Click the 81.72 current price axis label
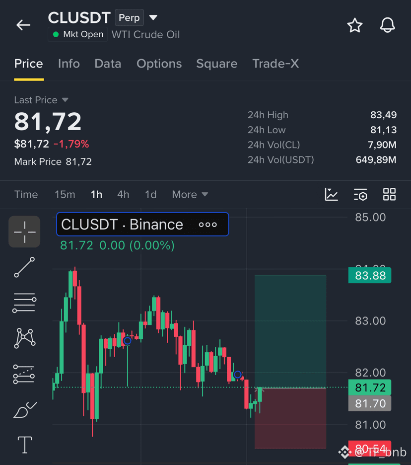The height and width of the screenshot is (465, 411). 369,387
